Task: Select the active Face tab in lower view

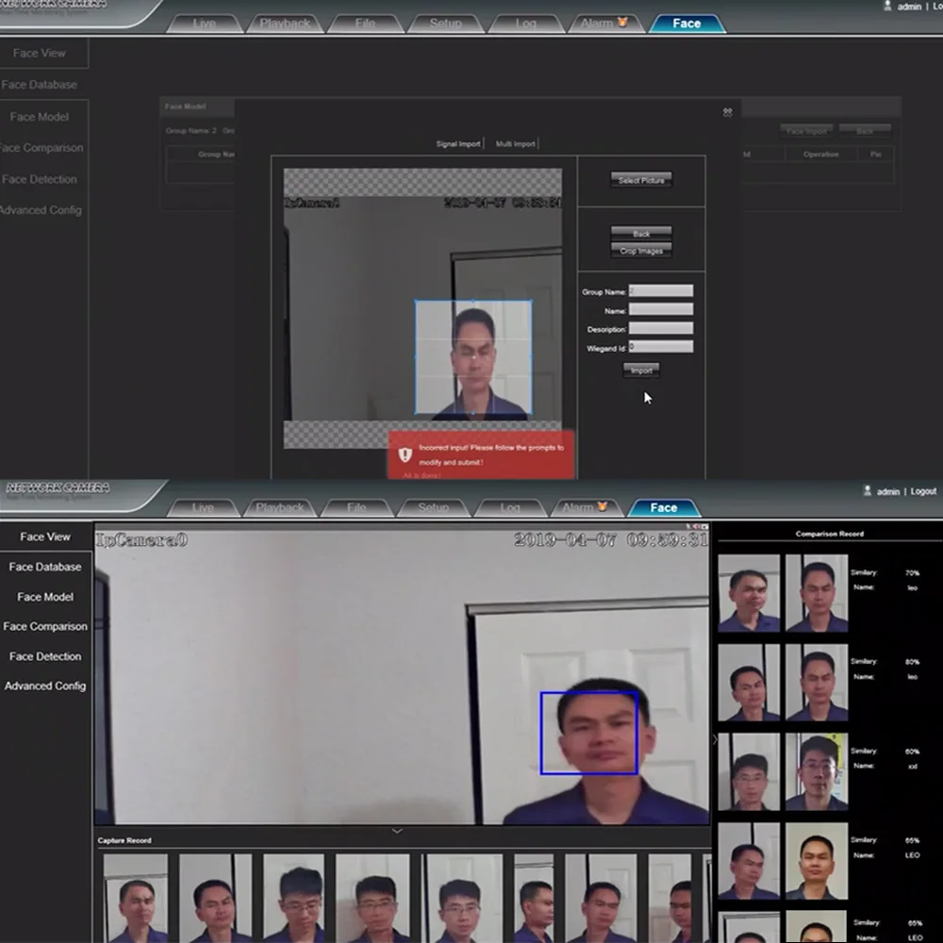Action: 664,507
